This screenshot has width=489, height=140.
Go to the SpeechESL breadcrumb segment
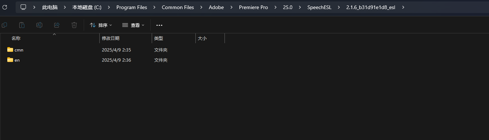(319, 7)
